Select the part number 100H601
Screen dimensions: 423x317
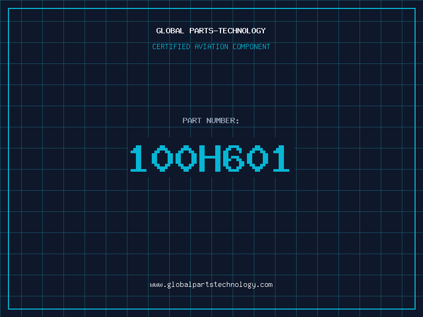(210, 158)
